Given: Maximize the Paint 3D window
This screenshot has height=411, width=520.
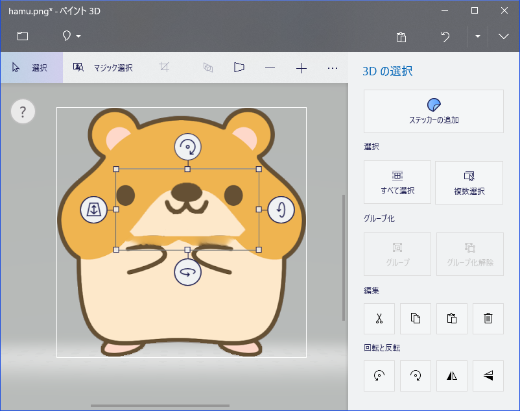Looking at the screenshot, I should point(475,10).
